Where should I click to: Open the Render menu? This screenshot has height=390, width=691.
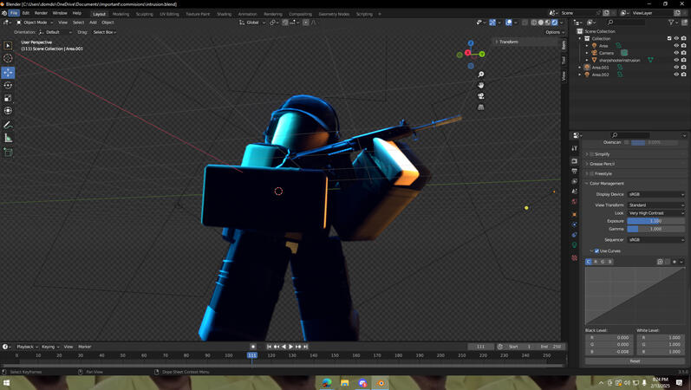click(41, 13)
